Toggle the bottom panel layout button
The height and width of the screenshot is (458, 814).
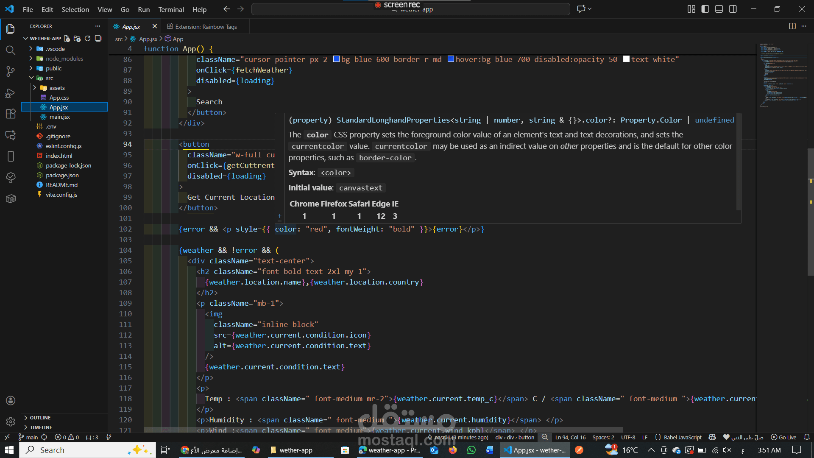click(719, 9)
